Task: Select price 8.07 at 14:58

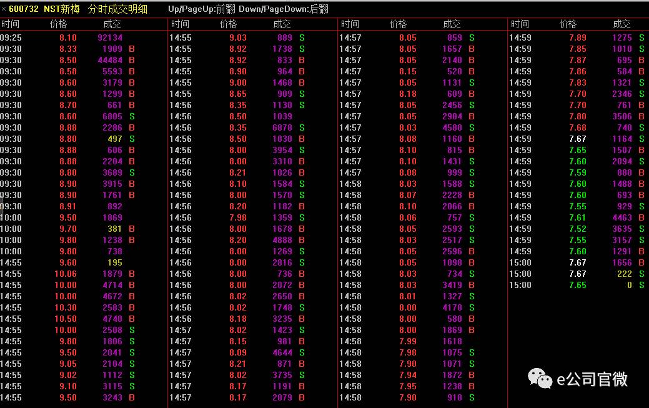Action: (408, 195)
